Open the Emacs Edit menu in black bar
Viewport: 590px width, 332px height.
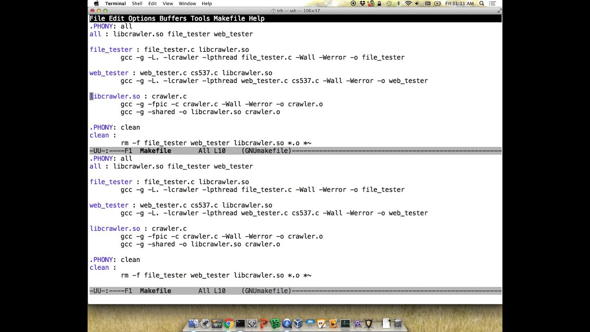[x=117, y=18]
